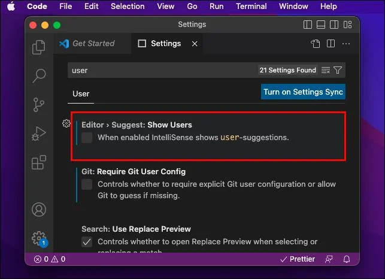Enable Show Users suggestion checkbox
The width and height of the screenshot is (385, 279).
[87, 138]
